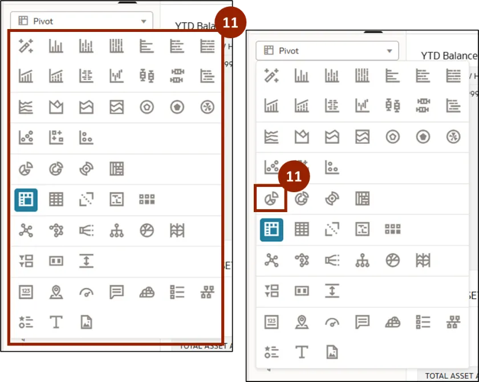Expand the Pivot dropdown in right panel
Screen dimensions: 479x382
[x=326, y=51]
